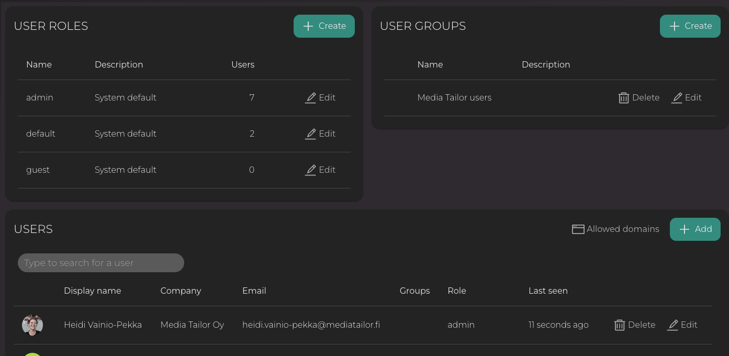Click the pencil icon for default role
This screenshot has width=729, height=356.
point(310,134)
